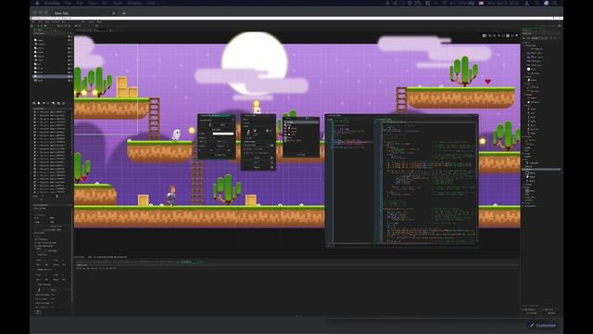Viewport: 593px width, 334px height.
Task: Open the Edit menu in the menu bar
Action: click(x=80, y=3)
